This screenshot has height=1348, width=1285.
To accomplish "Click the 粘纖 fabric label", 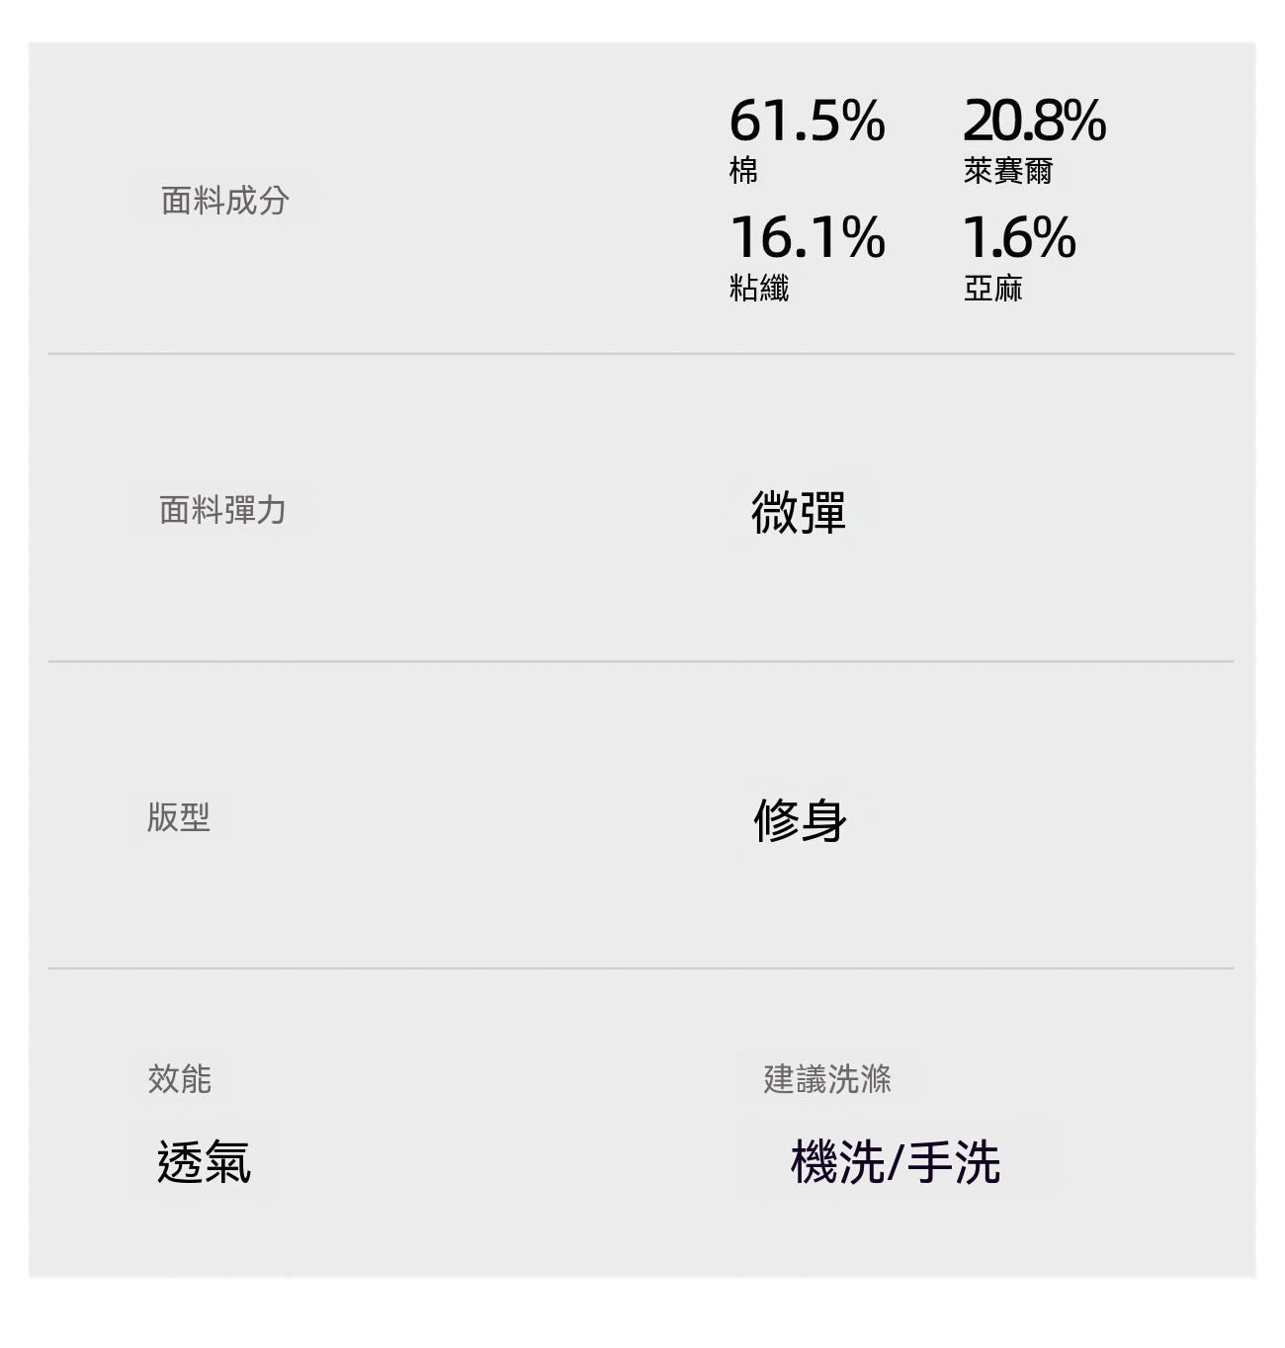I will pos(759,288).
